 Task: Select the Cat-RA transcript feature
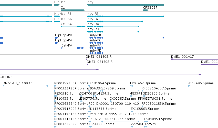coord(73,27)
